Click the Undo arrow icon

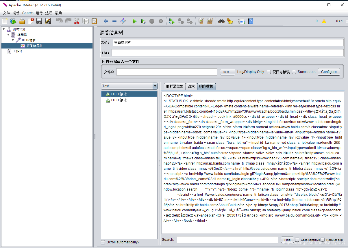(59, 21)
